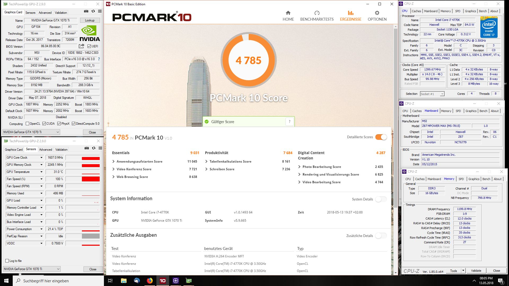509x286 pixels.
Task: Toggle OpenCL checkbox in GPU-Z
Action: tap(27, 124)
